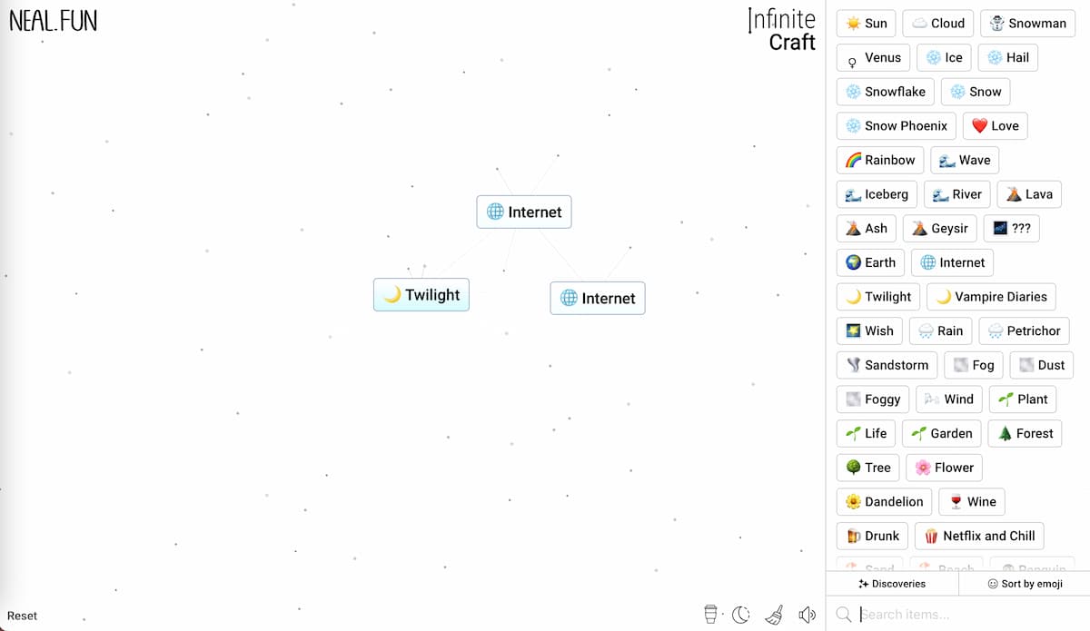1090x631 pixels.
Task: Click the Vampire Diaries element
Action: (x=991, y=297)
